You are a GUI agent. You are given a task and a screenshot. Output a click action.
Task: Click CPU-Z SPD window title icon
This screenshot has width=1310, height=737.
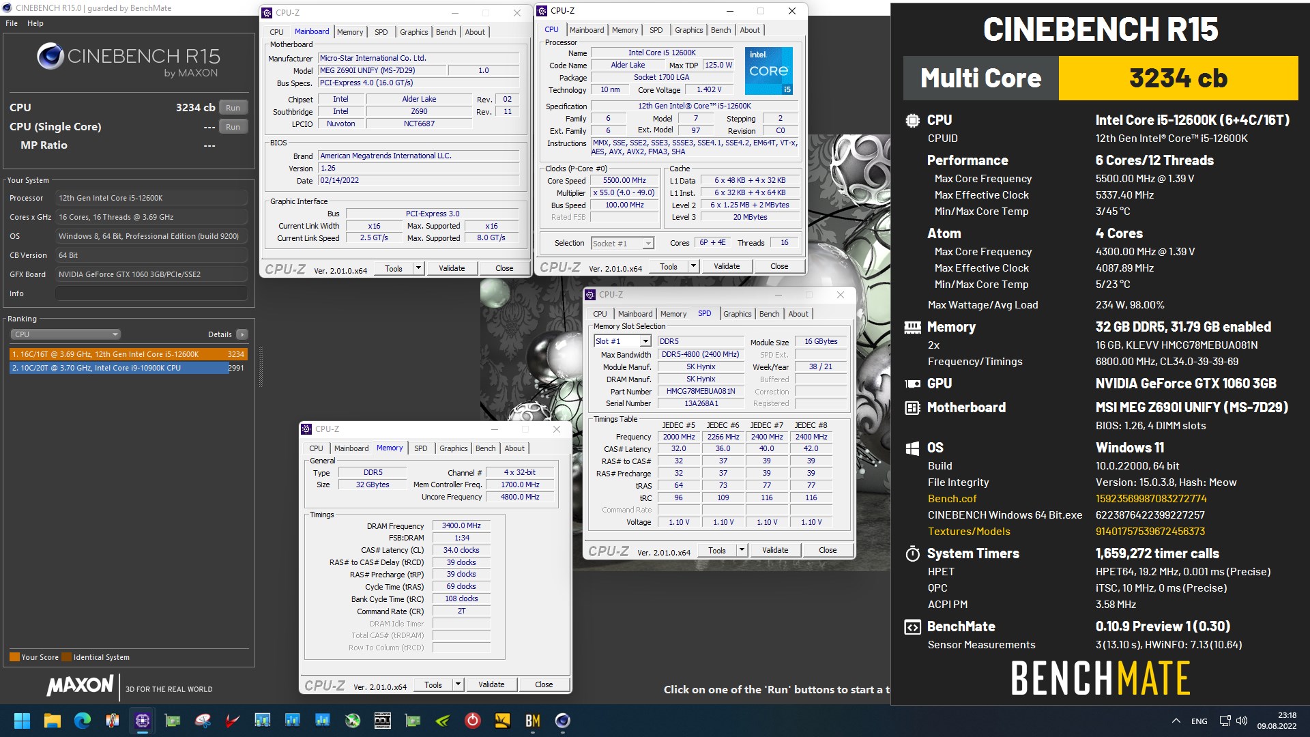click(591, 295)
